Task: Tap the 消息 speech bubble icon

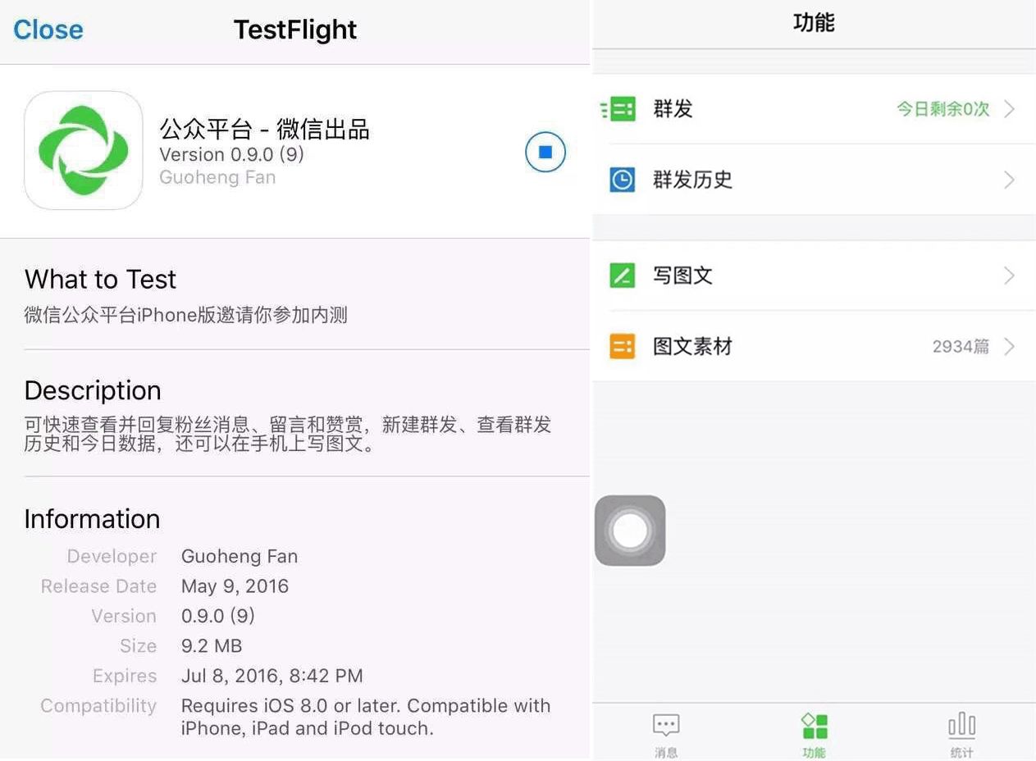Action: click(666, 726)
